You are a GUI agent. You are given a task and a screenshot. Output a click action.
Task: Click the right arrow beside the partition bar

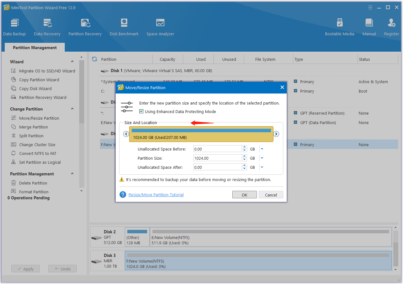pos(276,134)
